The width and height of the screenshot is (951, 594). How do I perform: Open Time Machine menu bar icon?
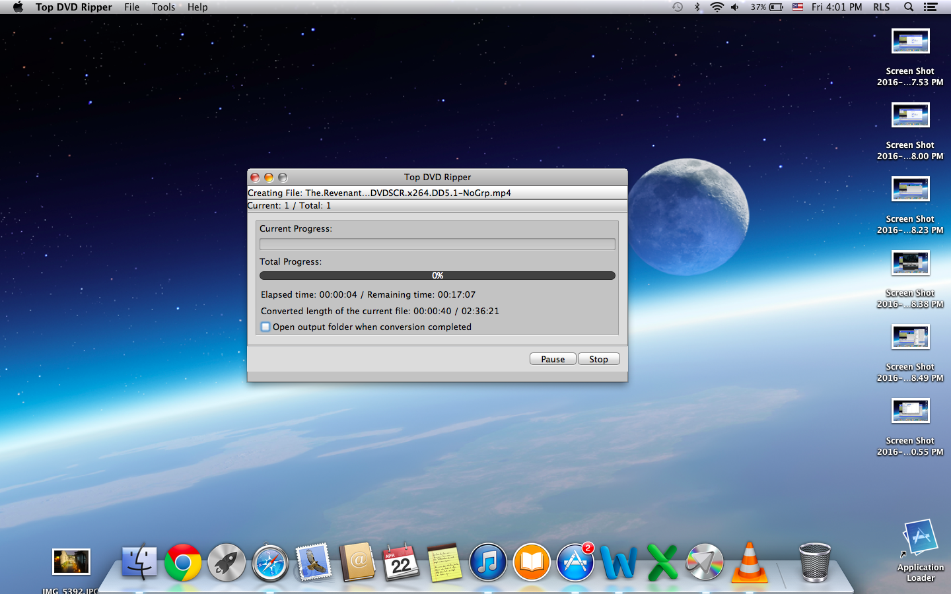[678, 7]
